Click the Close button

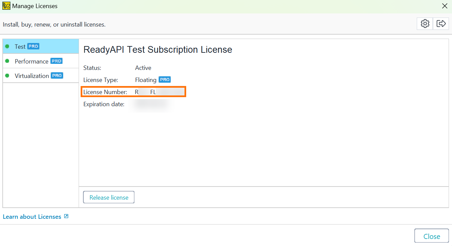click(x=432, y=236)
